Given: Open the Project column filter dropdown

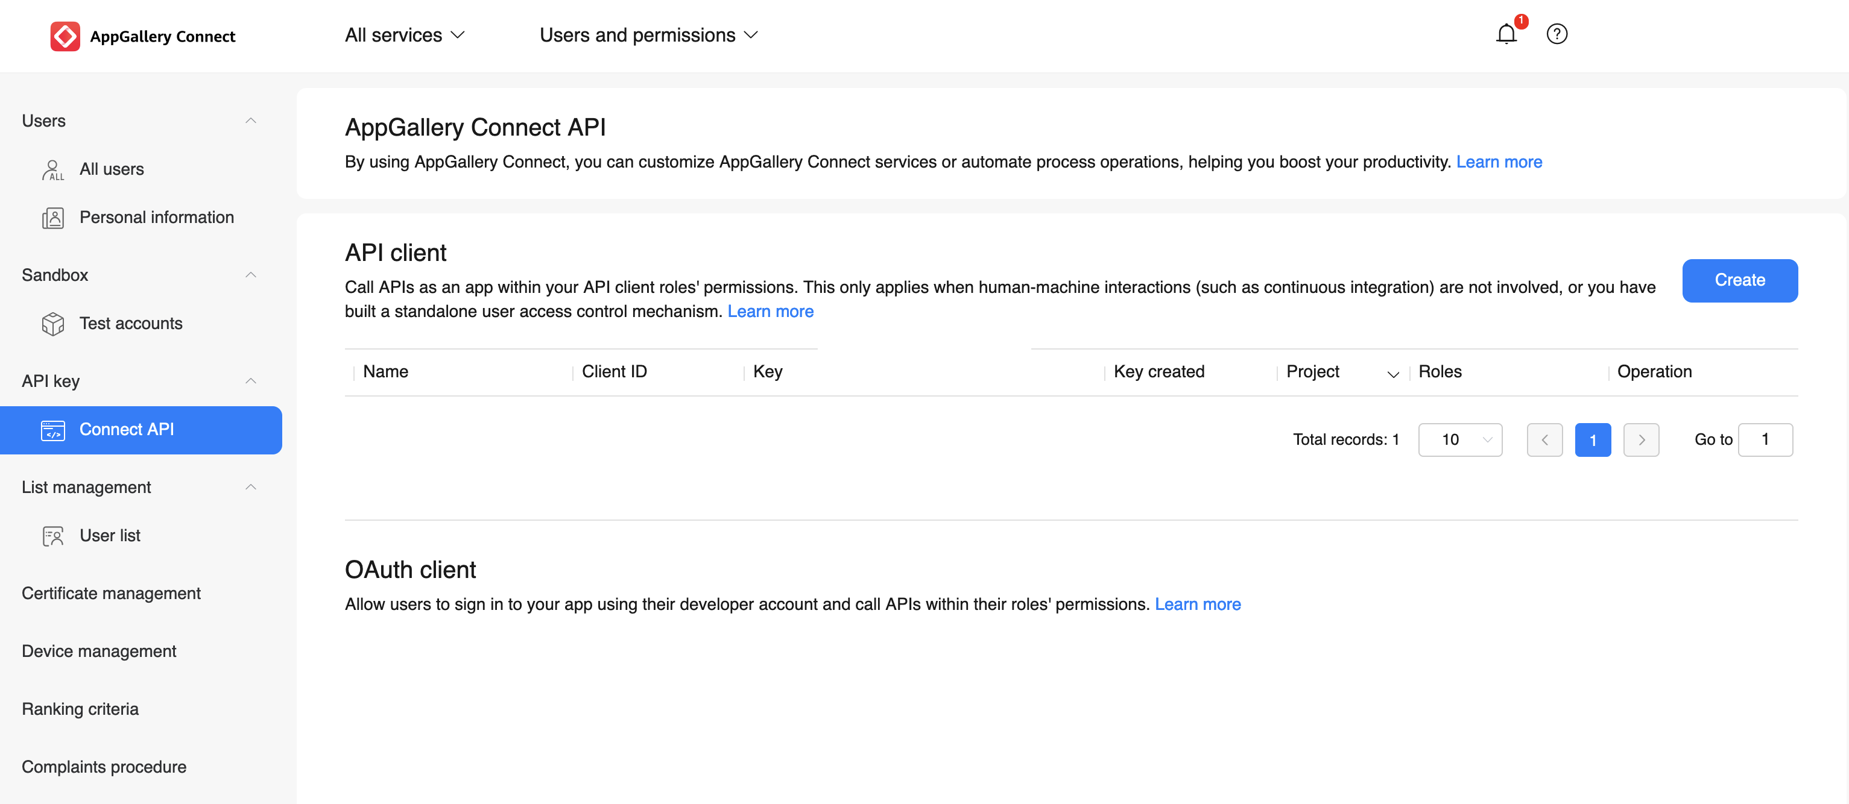Looking at the screenshot, I should point(1392,374).
